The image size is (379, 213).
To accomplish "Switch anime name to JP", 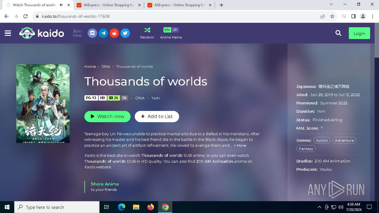I will pos(175,30).
